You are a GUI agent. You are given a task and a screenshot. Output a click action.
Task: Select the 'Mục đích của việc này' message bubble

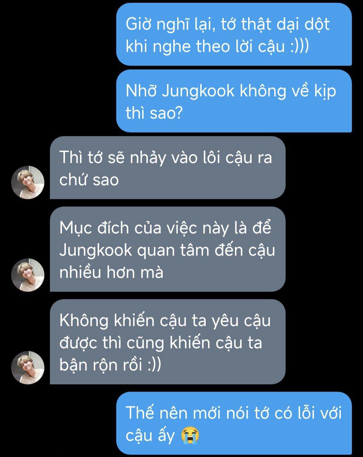tap(167, 249)
